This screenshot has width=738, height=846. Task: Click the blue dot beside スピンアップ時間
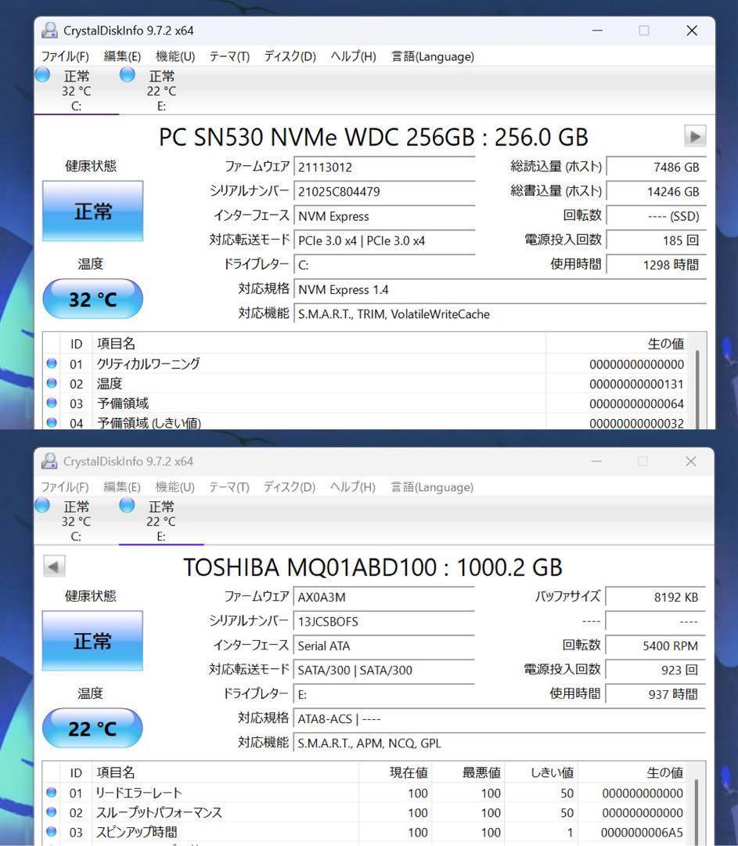(x=51, y=832)
